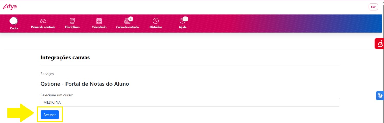Select the Disciplinas menu label
Viewport: 384px width, 123px height.
[x=72, y=27]
